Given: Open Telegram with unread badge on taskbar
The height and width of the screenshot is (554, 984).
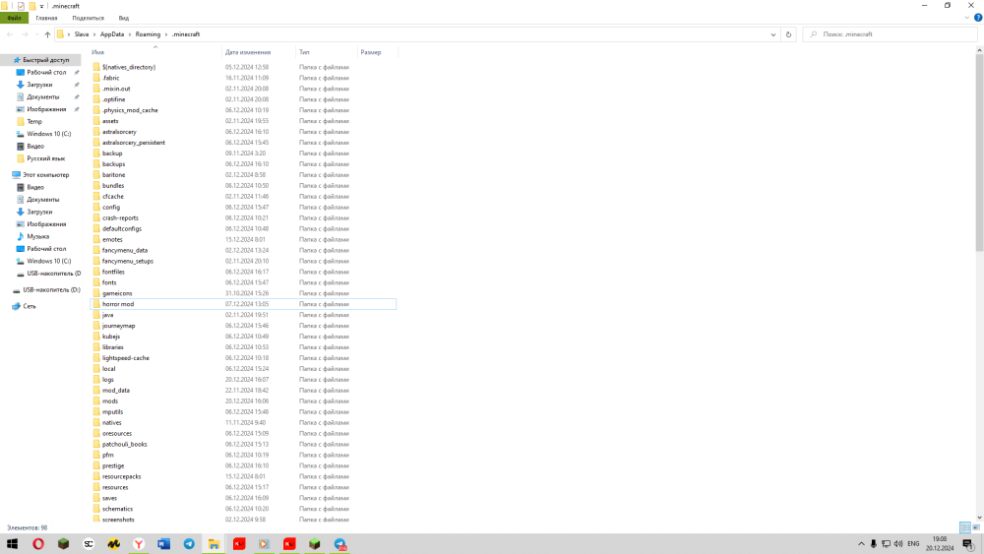Looking at the screenshot, I should 339,544.
